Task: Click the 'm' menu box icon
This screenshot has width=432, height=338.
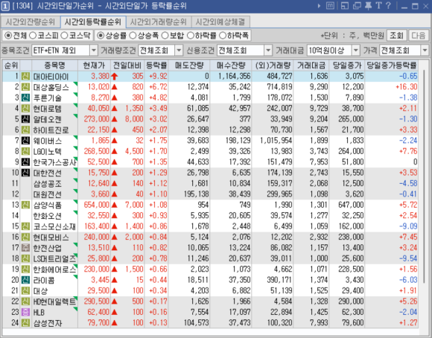Action: click(330, 6)
